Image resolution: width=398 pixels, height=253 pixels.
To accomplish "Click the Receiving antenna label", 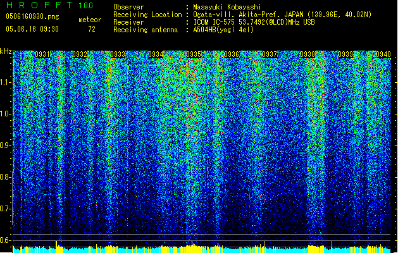I will [146, 30].
